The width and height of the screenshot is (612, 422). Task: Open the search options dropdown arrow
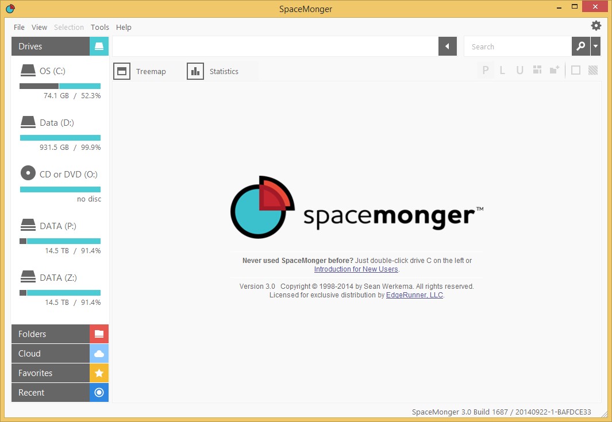(x=596, y=46)
